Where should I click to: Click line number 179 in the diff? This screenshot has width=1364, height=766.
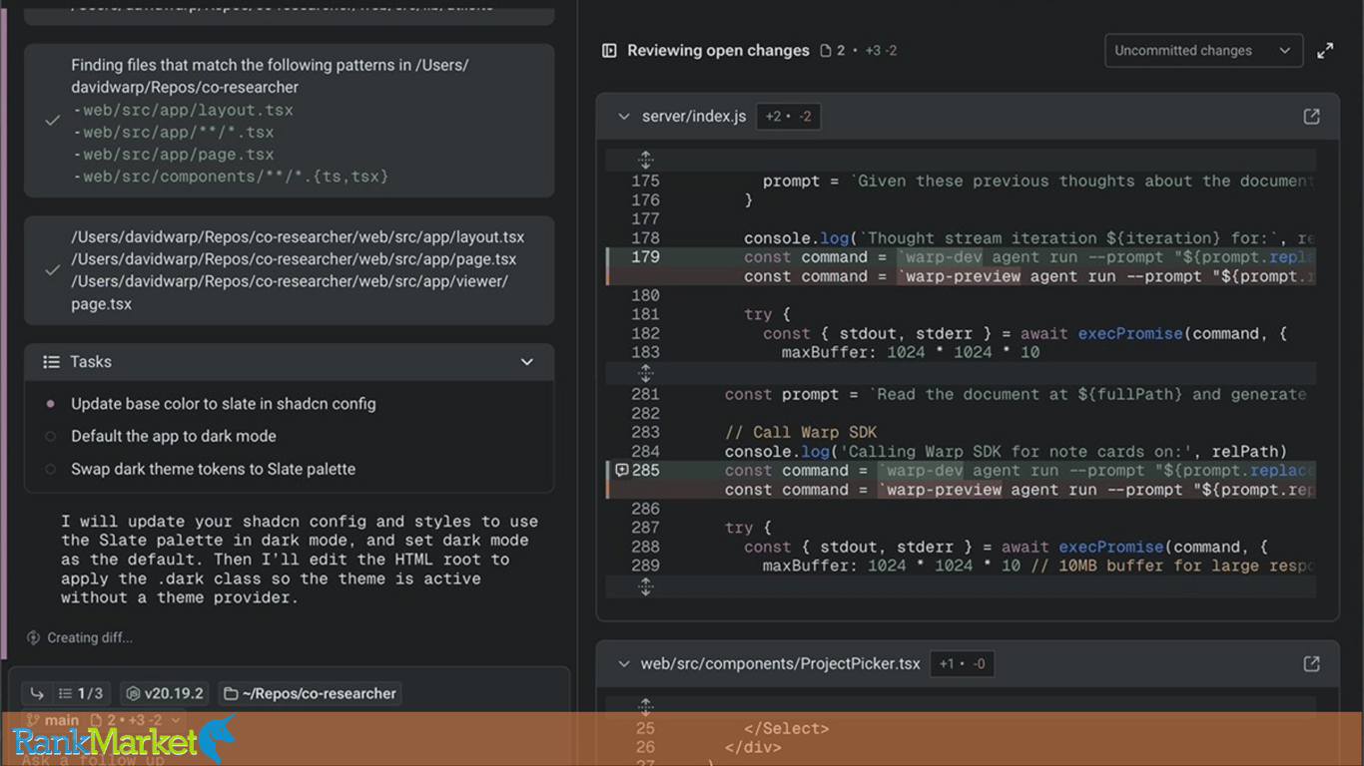pos(645,257)
